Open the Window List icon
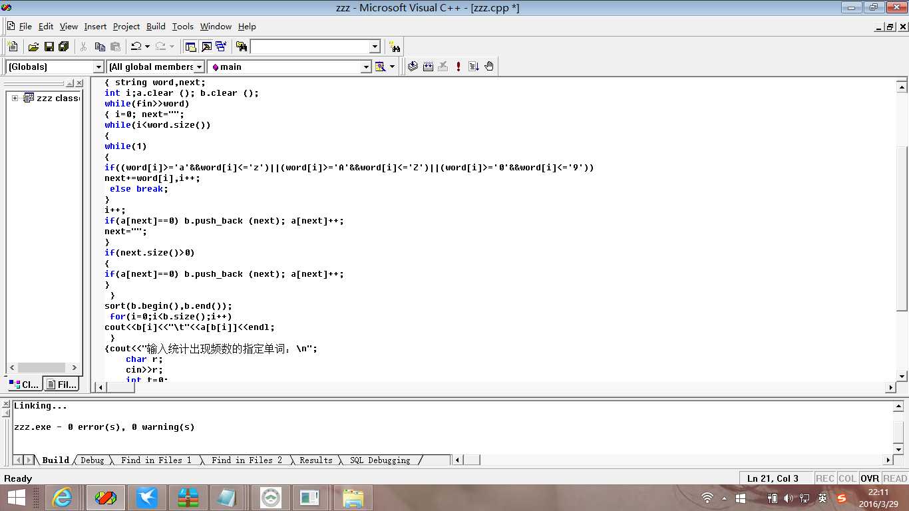 click(x=221, y=47)
